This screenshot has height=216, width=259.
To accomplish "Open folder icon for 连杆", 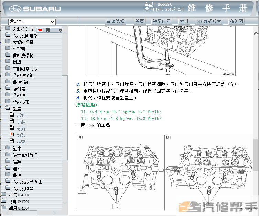I will click(x=8, y=168).
